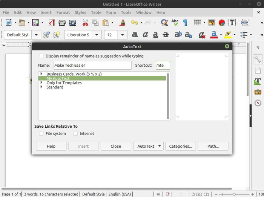This screenshot has height=197, width=264.
Task: Open Find and Replace icon
Action: click(164, 23)
